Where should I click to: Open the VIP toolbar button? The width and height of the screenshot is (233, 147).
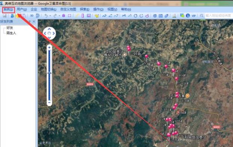click(x=194, y=16)
